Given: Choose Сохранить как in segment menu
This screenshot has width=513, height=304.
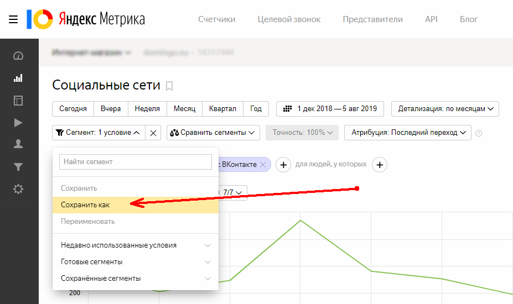Looking at the screenshot, I should pos(136,205).
